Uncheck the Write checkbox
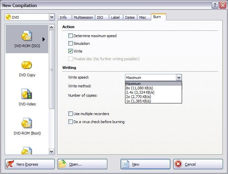Screen dimensions: 228x174 70,51
